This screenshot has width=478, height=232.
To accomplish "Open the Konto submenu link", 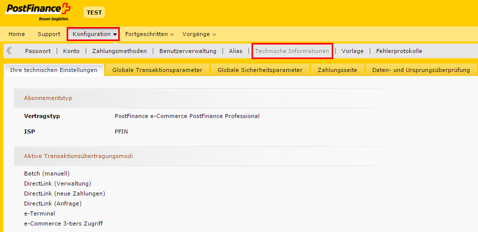I will tap(71, 51).
